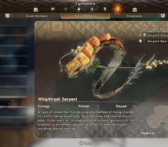Viewport: 168px width, 147px height.
Task: Click the hand icon beside Serpent Beard
Action: point(140,41)
